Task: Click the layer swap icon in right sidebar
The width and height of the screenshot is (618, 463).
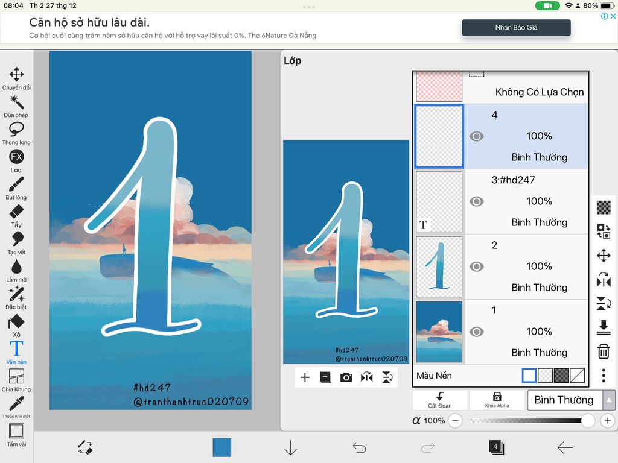Action: click(604, 231)
